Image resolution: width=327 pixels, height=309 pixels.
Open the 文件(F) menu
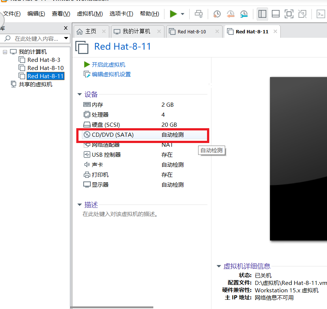coord(12,14)
